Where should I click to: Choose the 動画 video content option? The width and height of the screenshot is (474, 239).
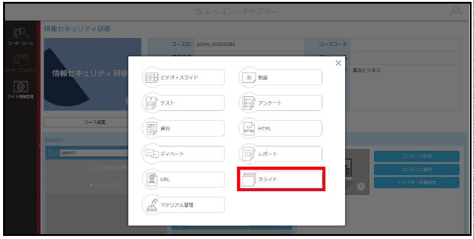coord(281,78)
